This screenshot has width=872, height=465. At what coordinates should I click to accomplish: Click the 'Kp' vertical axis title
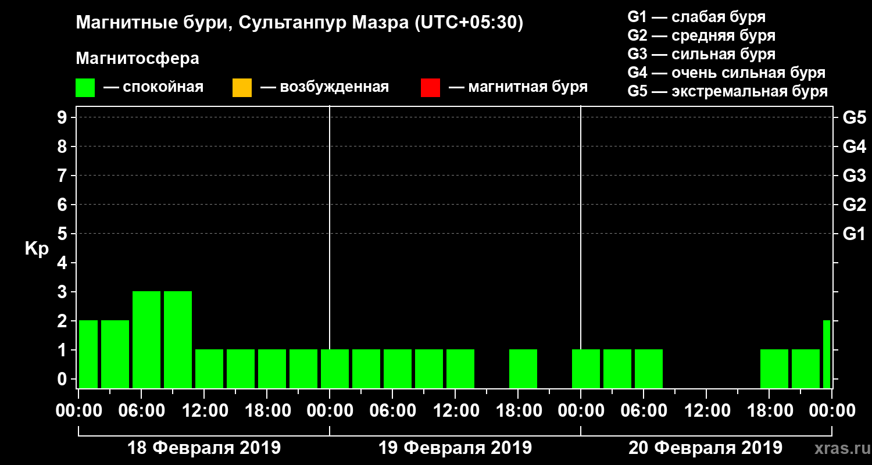(37, 249)
